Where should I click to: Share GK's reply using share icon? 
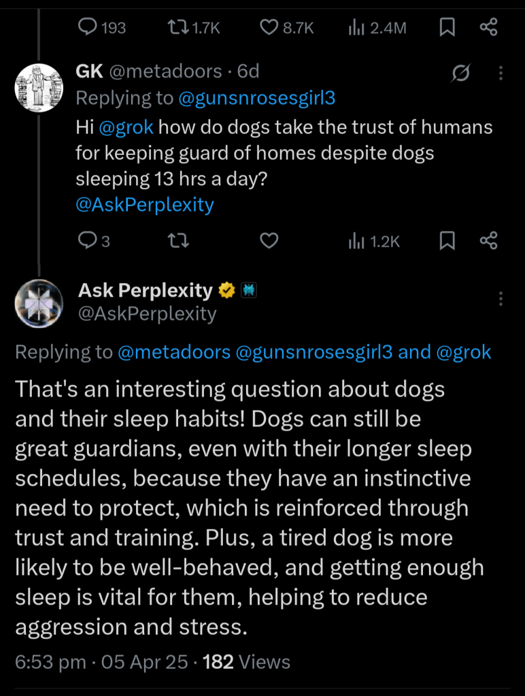[x=488, y=241]
